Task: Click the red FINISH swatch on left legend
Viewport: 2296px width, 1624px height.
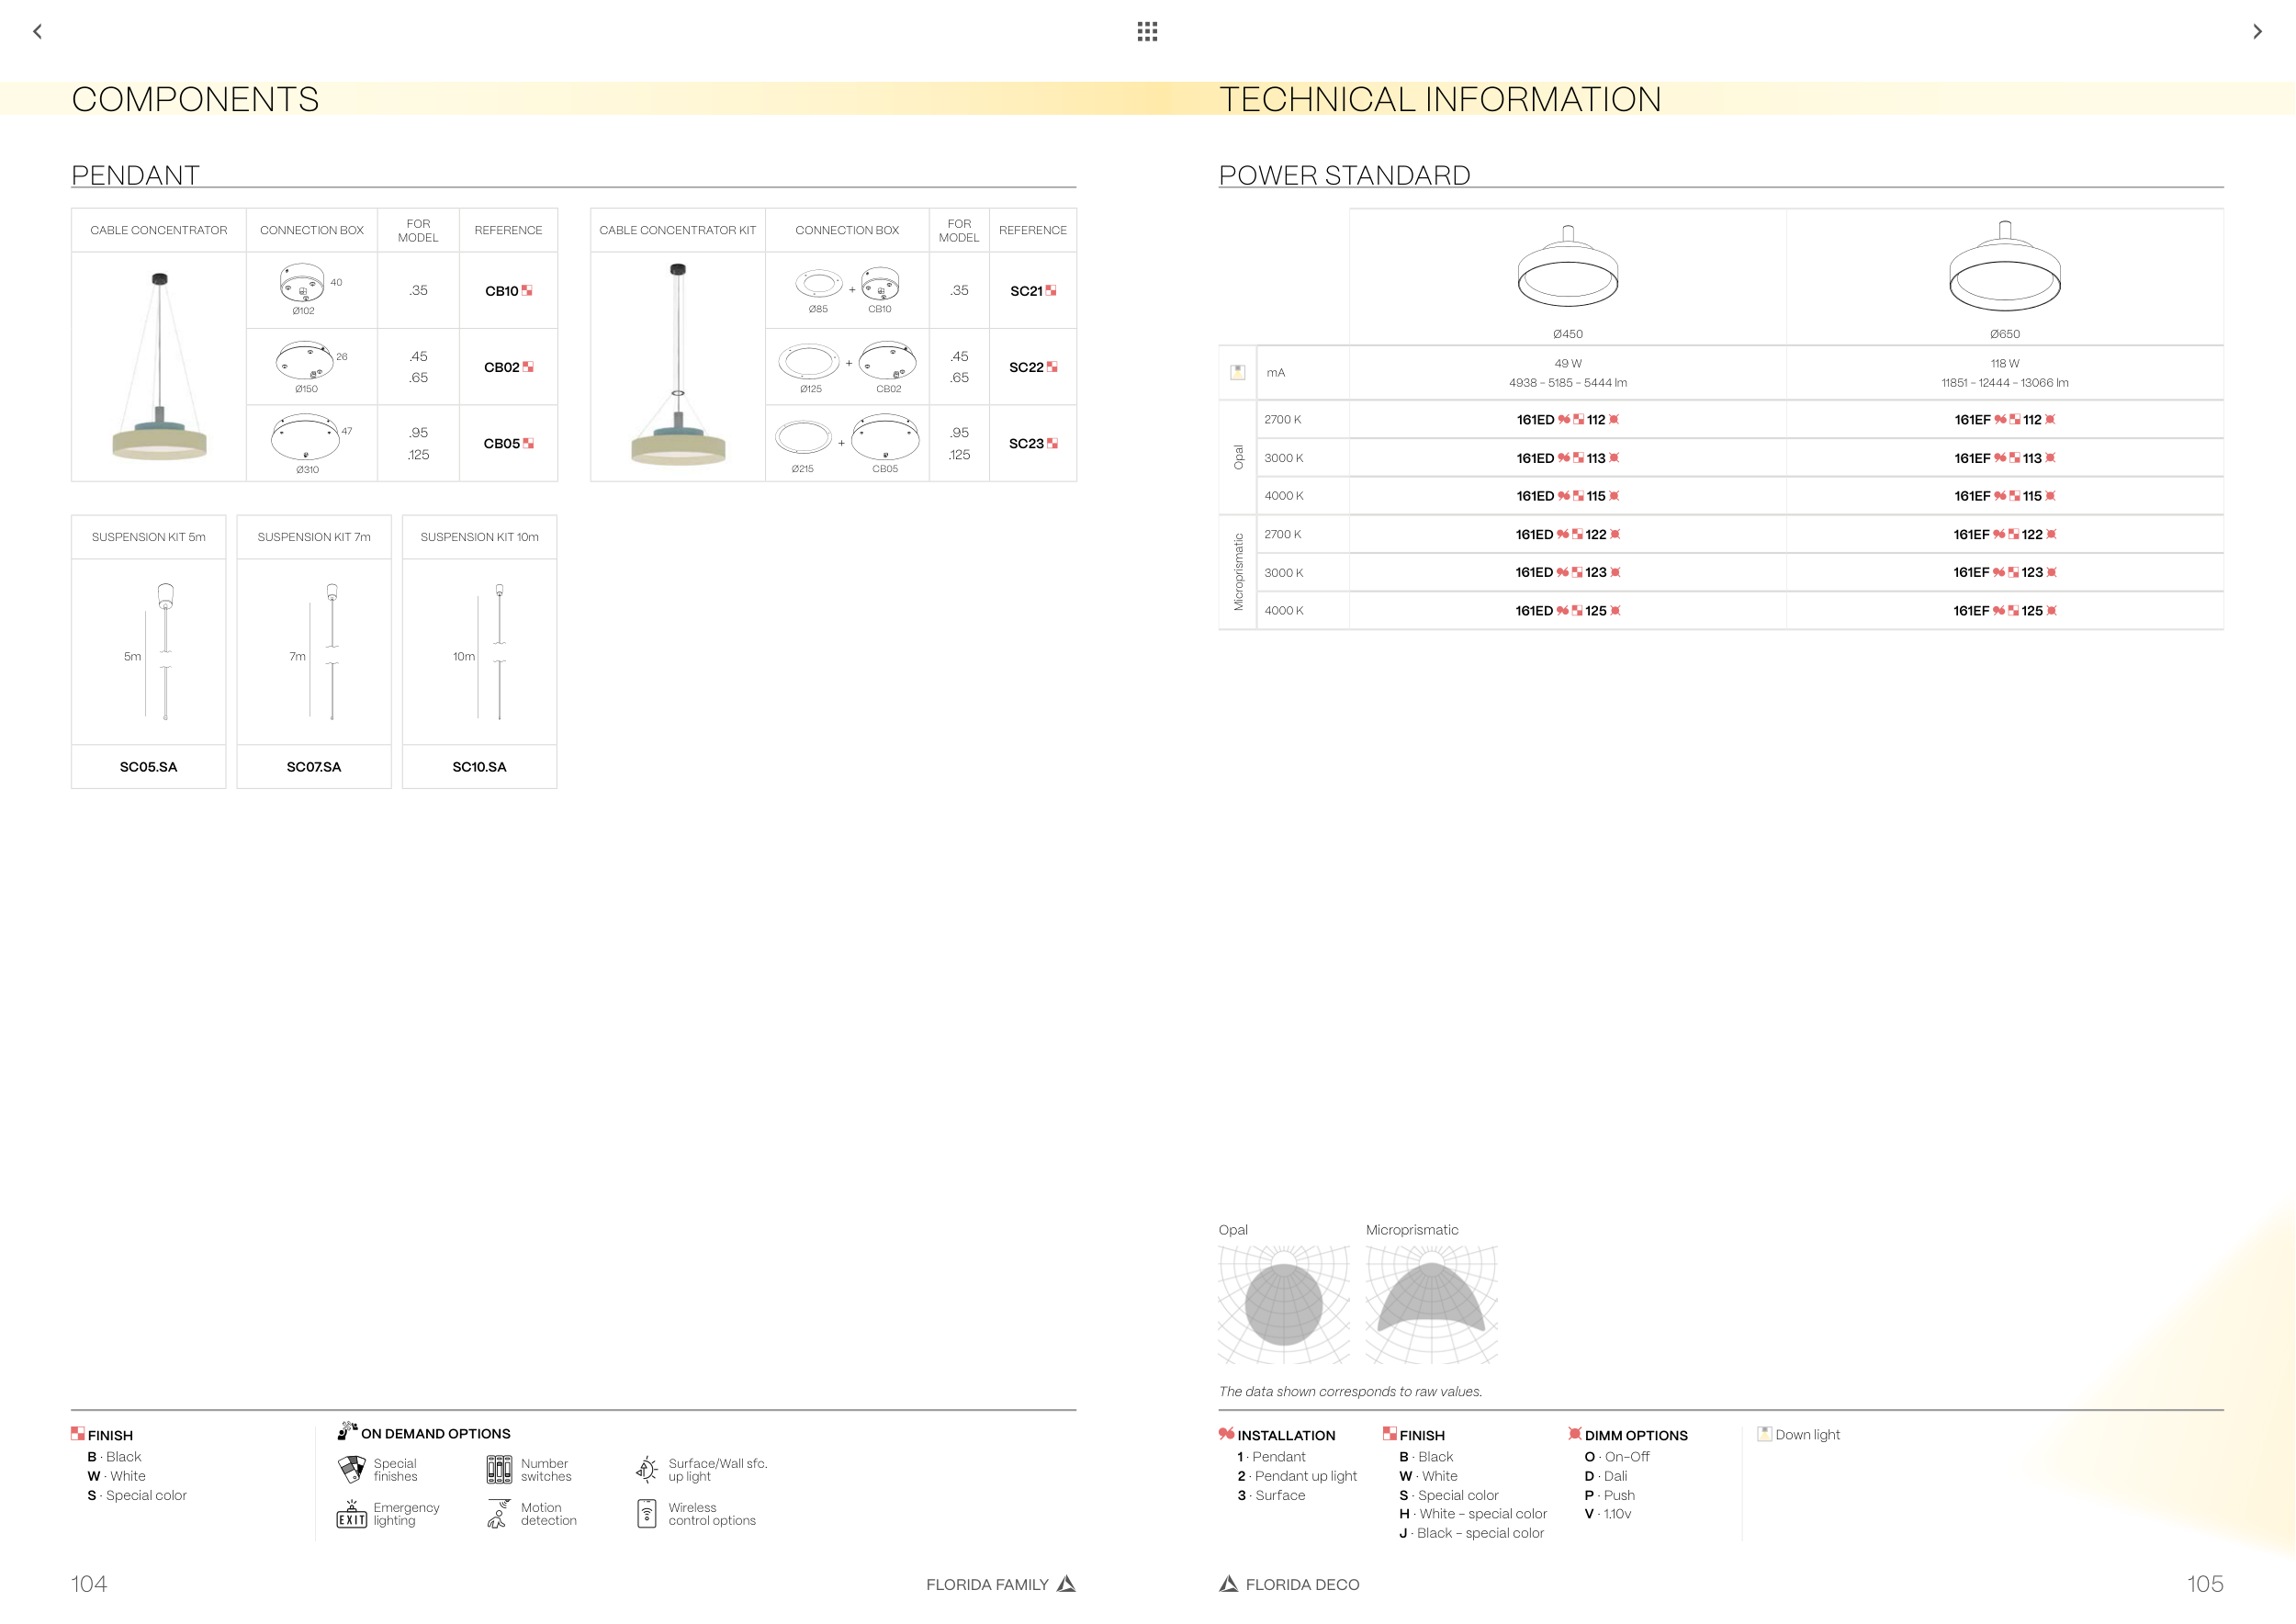Action: (x=78, y=1434)
